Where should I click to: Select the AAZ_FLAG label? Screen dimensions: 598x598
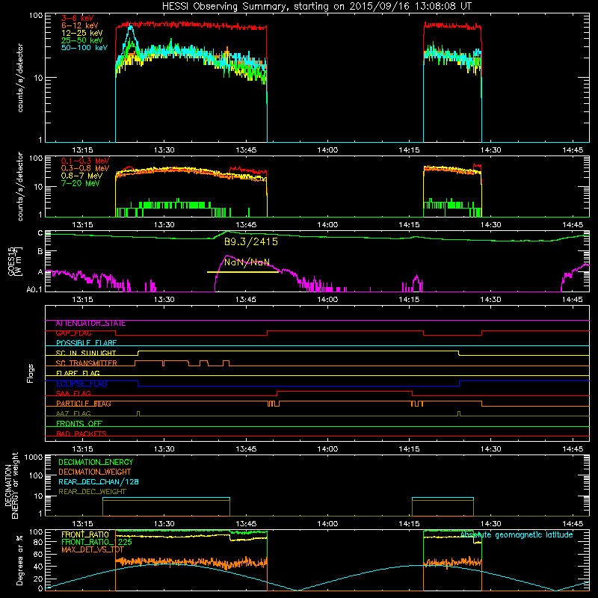coord(73,414)
